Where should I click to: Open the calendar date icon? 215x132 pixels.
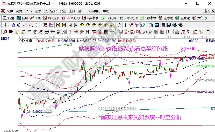coord(150,25)
